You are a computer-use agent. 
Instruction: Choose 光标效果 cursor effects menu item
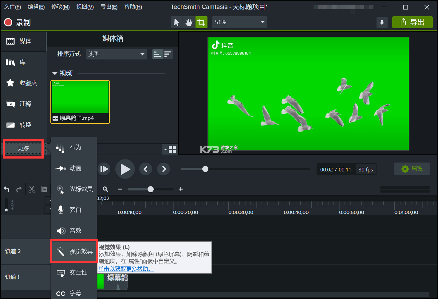[74, 189]
